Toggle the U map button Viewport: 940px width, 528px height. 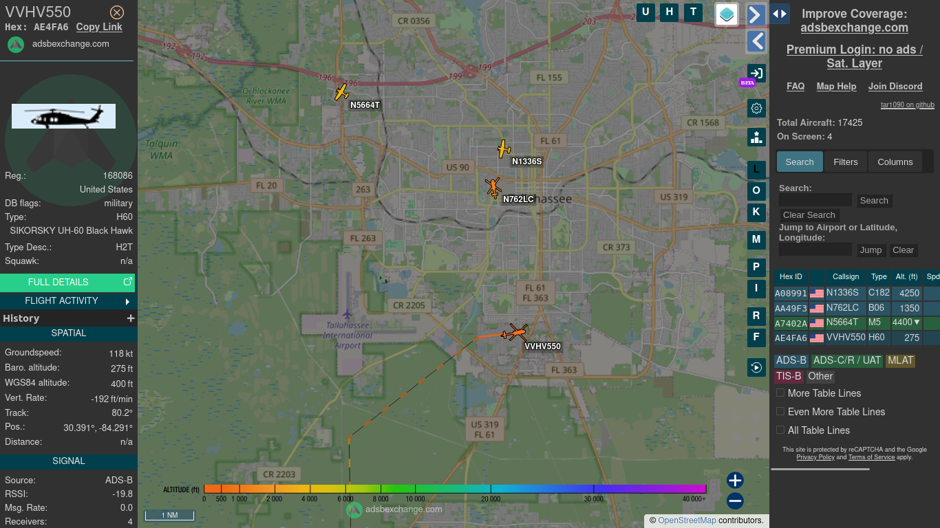click(645, 12)
